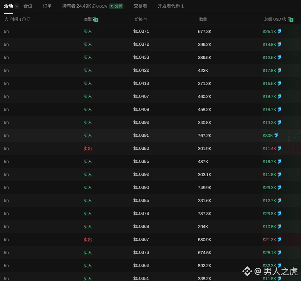Click blue icon beside $12.7K
The height and width of the screenshot is (281, 301).
280,201
